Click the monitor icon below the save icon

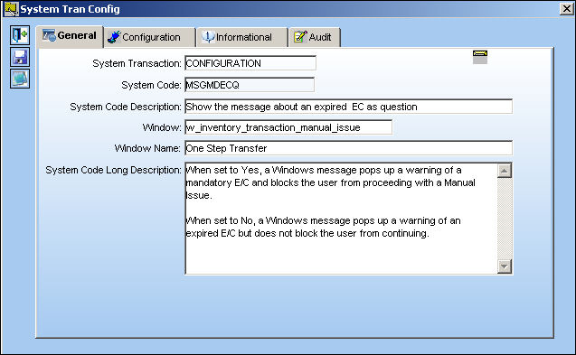[x=20, y=79]
